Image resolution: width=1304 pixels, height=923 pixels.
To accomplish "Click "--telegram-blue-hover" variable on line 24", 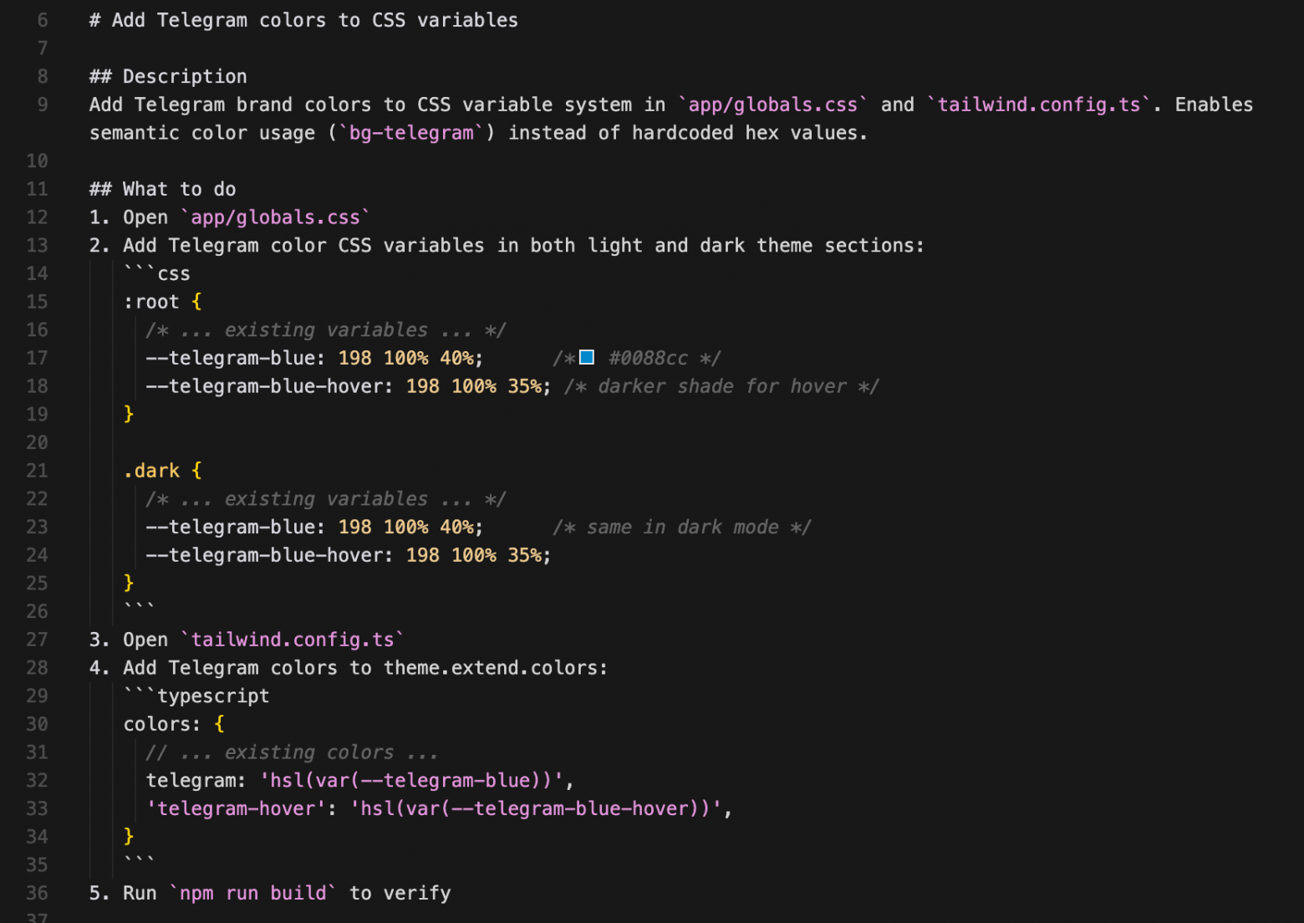I will click(x=264, y=555).
